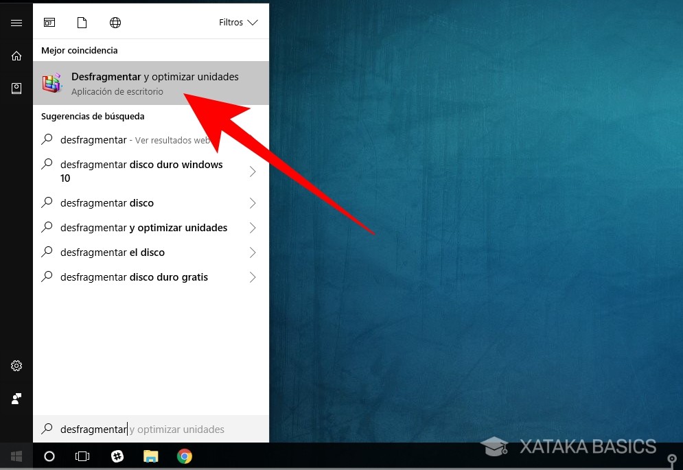Expand arrow for 'desfragmentar disco duro windows 10'
This screenshot has width=683, height=470.
[x=252, y=172]
